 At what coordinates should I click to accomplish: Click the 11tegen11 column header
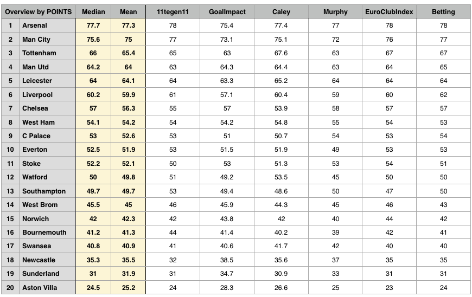tap(173, 12)
